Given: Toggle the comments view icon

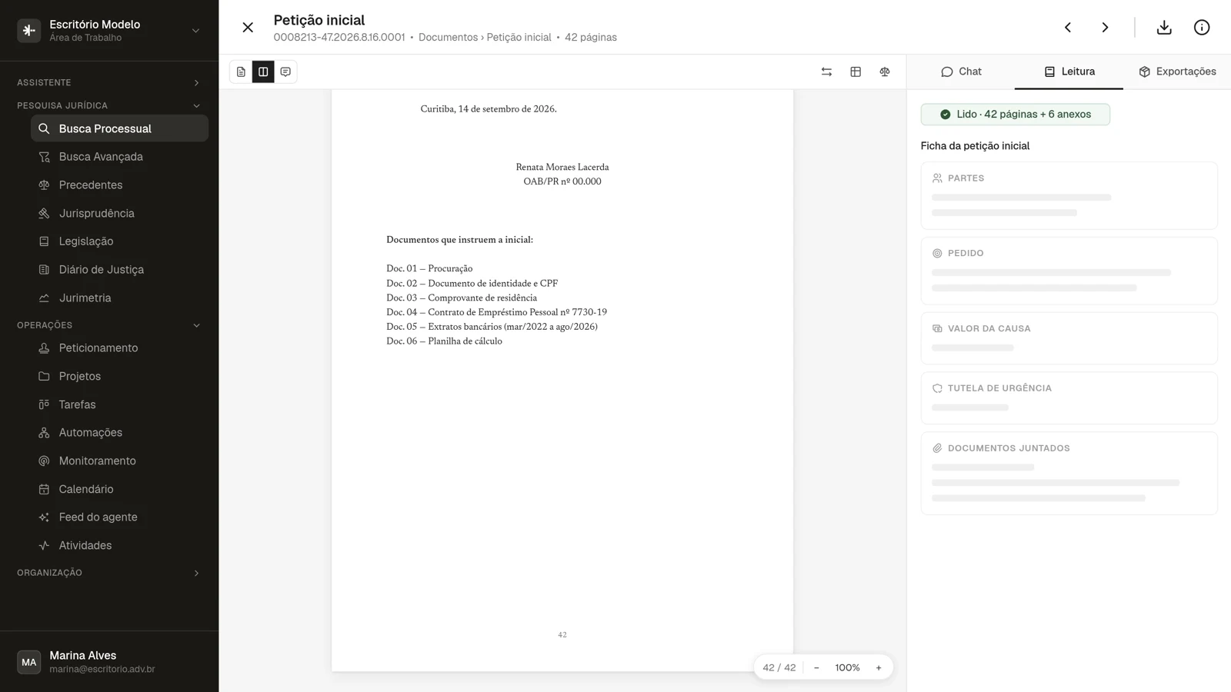Looking at the screenshot, I should 285,72.
